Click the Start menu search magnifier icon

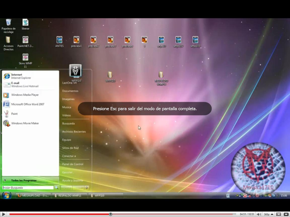tap(57, 188)
